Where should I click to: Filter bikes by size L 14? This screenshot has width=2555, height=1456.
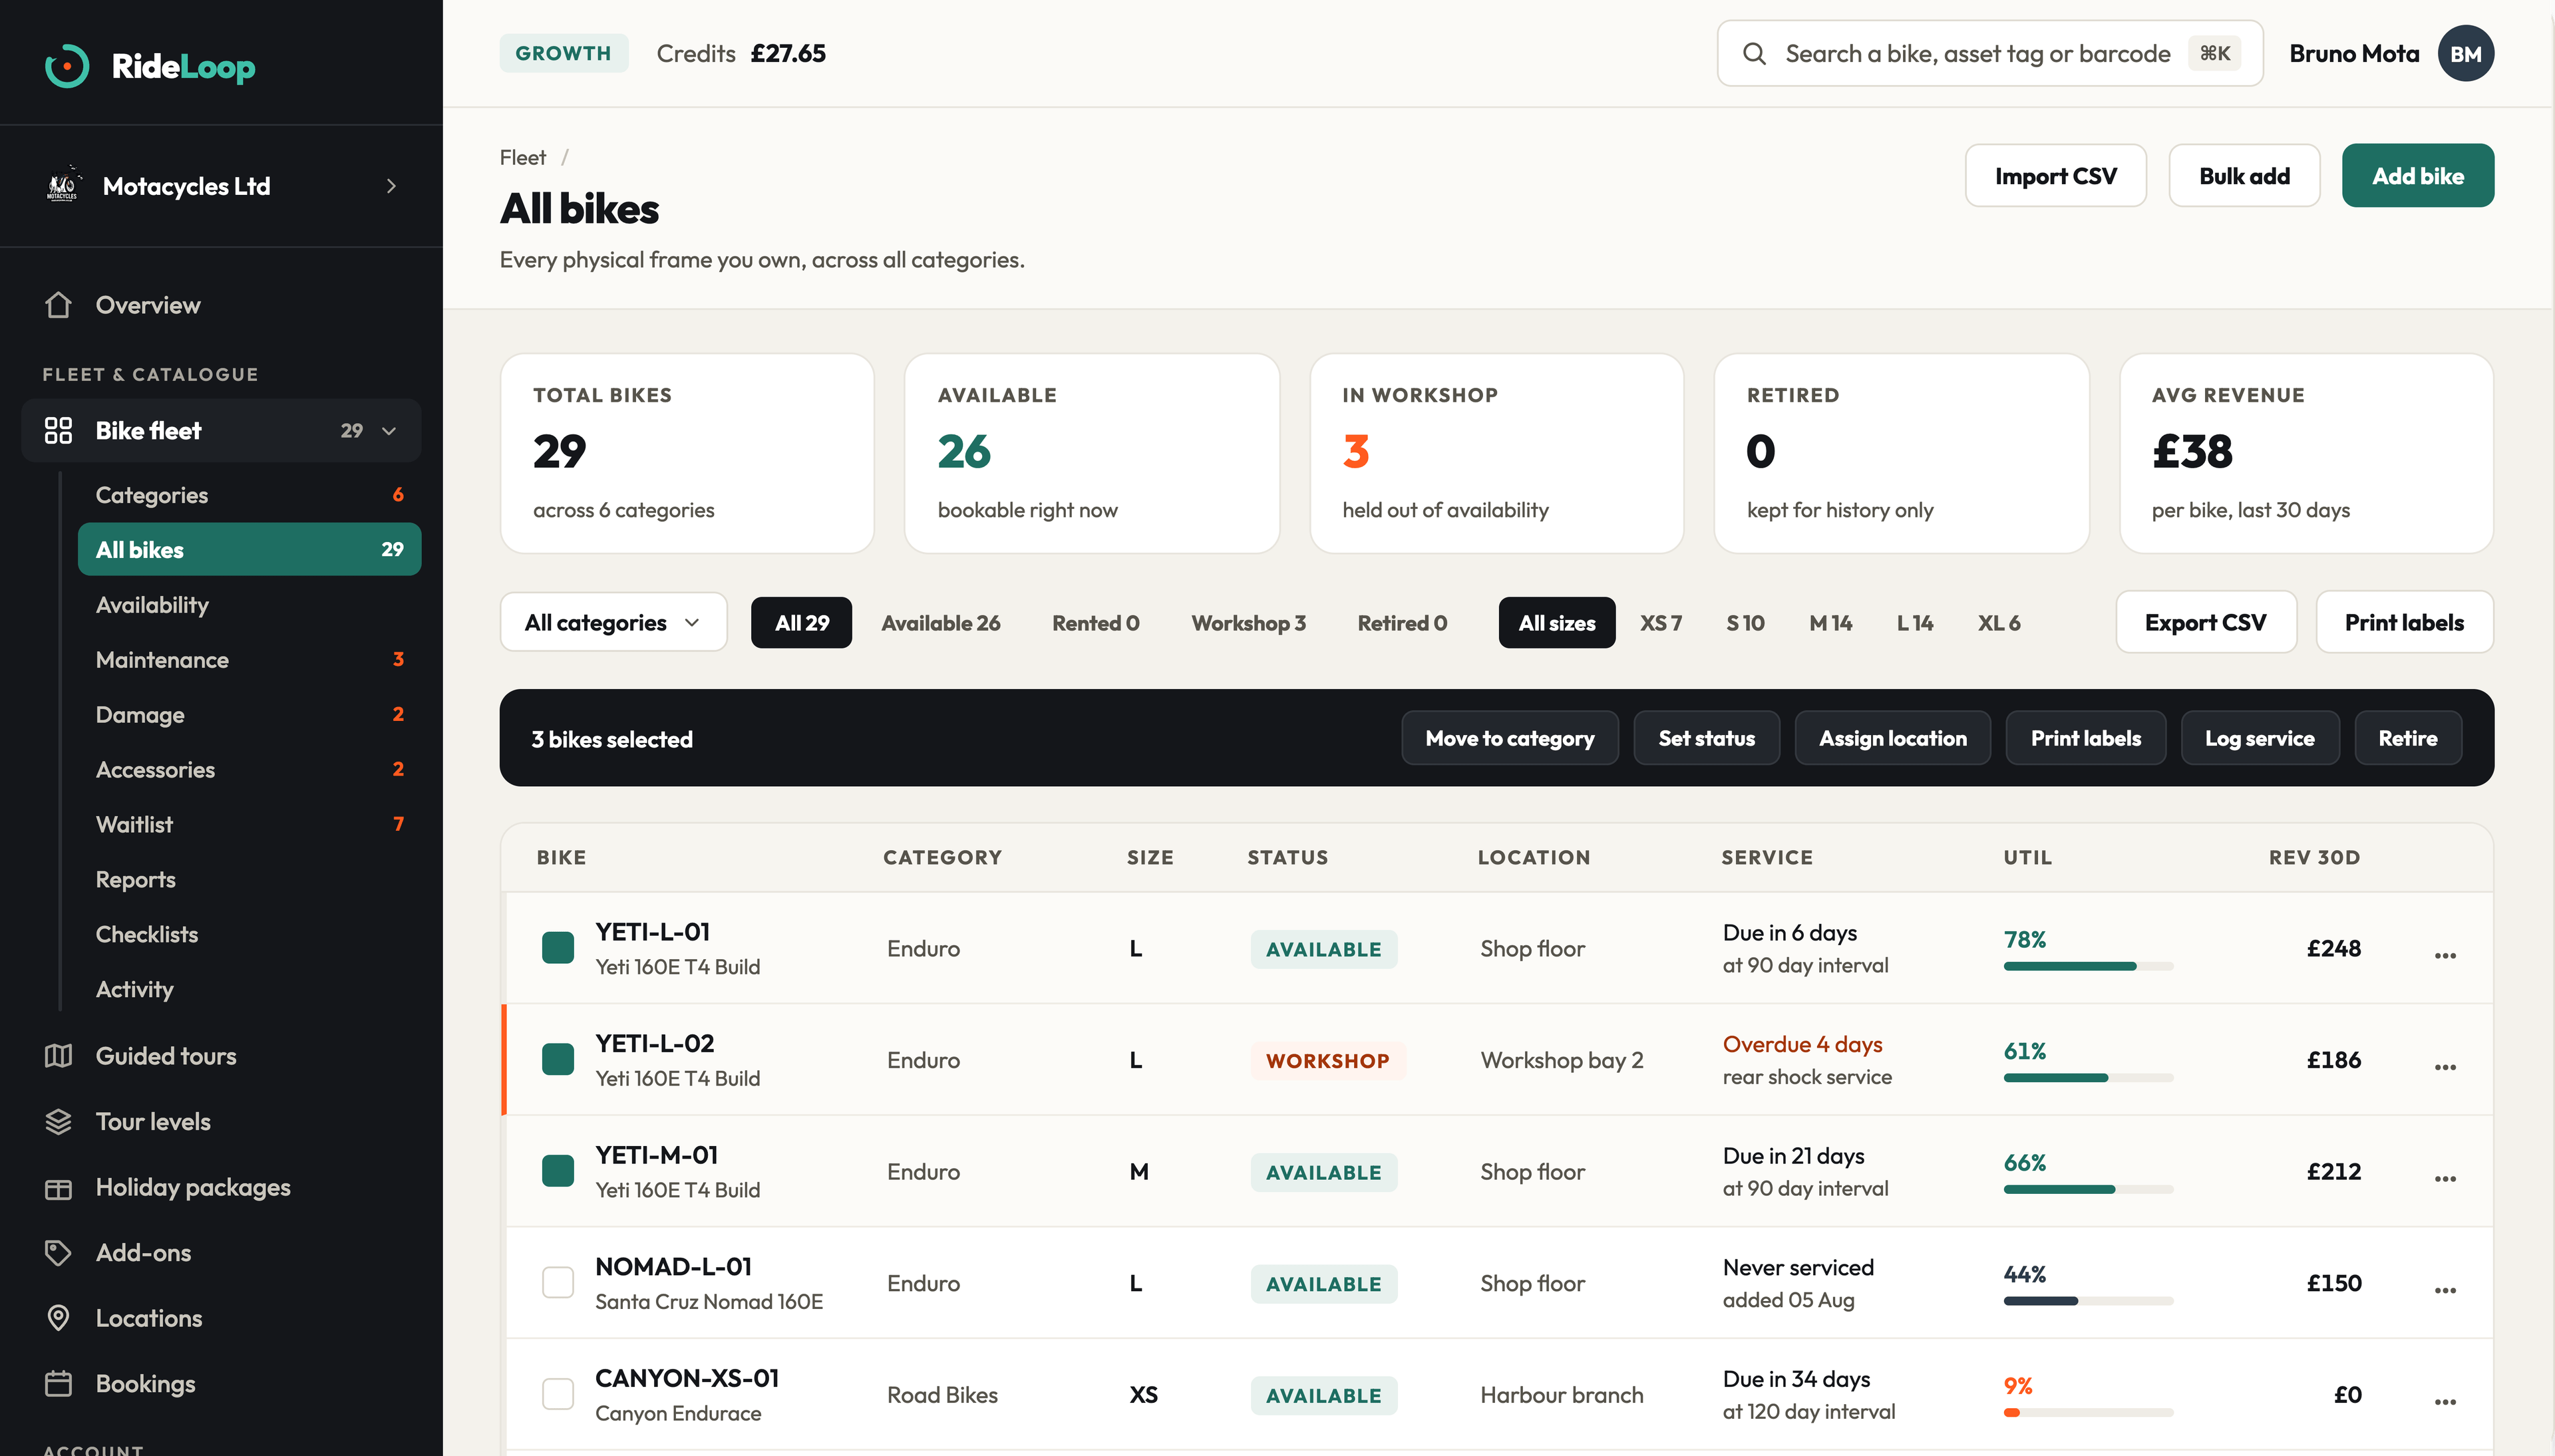1914,622
